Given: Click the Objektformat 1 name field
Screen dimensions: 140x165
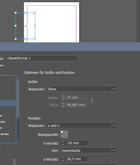Looking at the screenshot, I should click(42, 58).
